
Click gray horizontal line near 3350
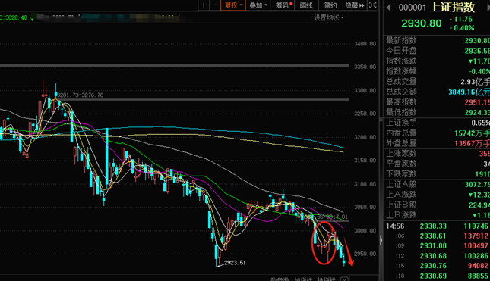tap(175, 66)
